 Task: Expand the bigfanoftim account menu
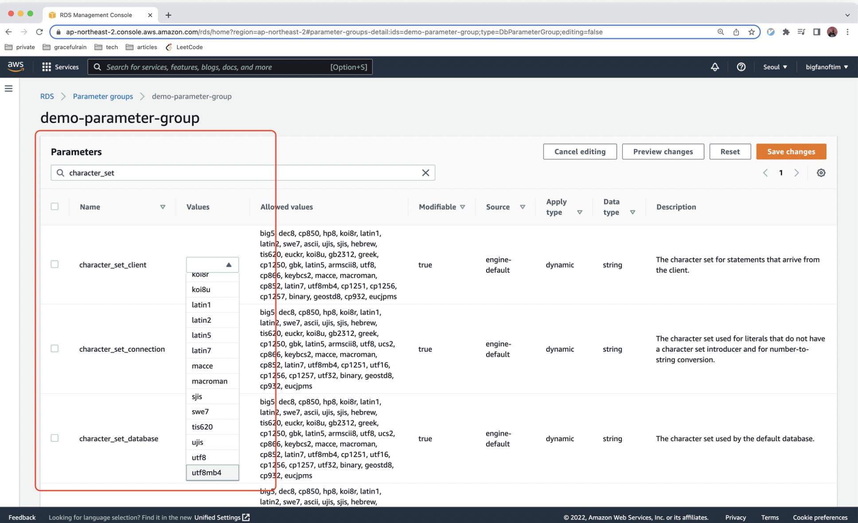(826, 67)
